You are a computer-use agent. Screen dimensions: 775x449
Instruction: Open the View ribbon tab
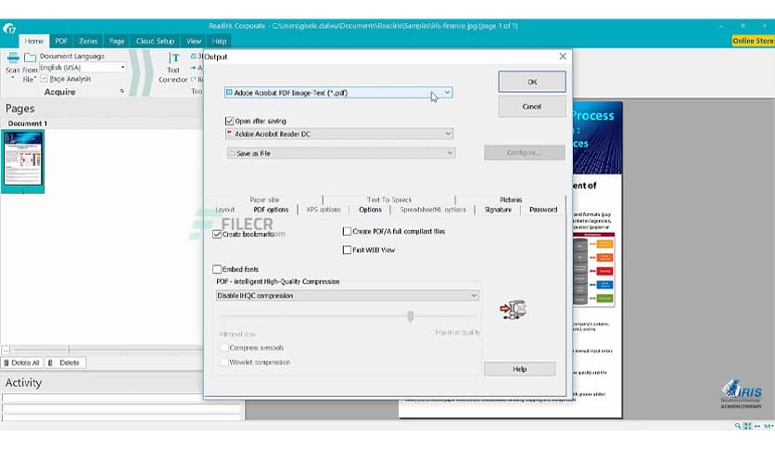194,41
